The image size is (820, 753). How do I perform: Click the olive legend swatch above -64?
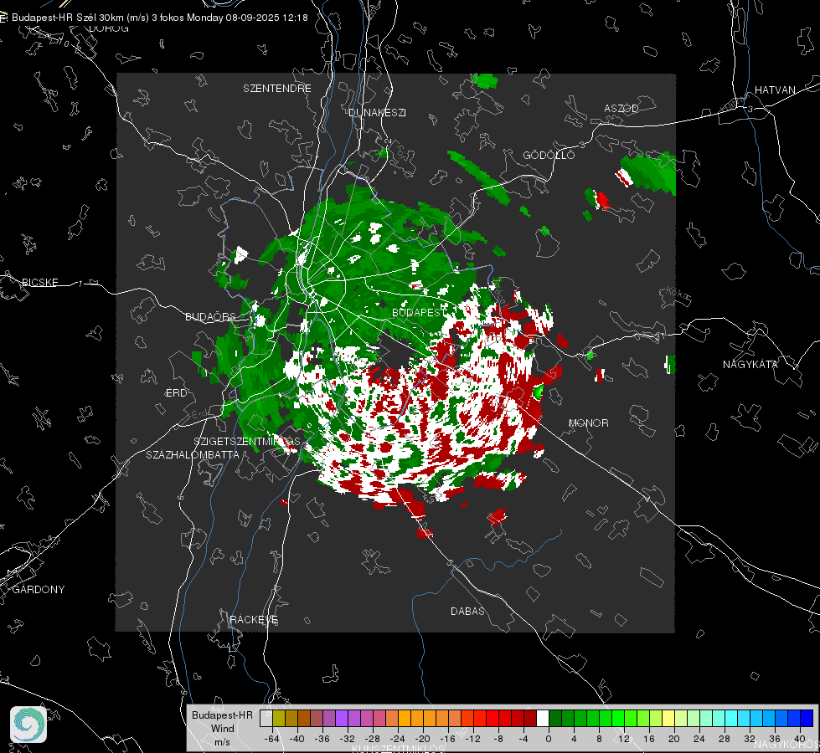279,719
